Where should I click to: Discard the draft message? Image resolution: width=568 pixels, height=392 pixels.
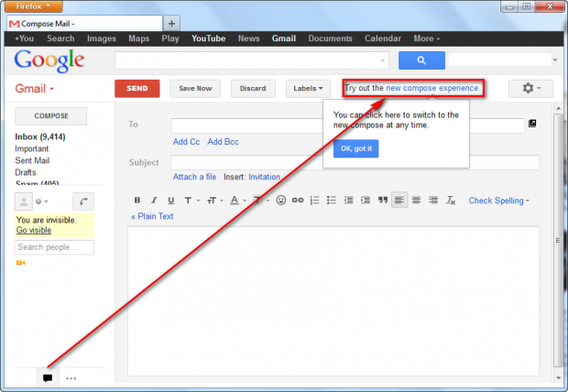tap(253, 89)
